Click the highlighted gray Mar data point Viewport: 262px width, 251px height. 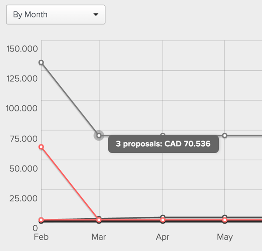click(x=99, y=135)
